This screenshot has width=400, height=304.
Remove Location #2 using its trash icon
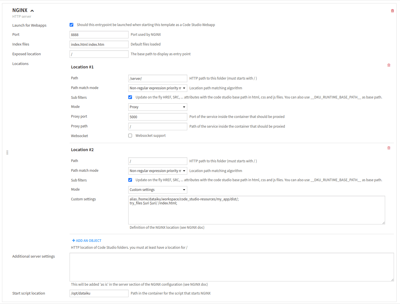(x=389, y=148)
